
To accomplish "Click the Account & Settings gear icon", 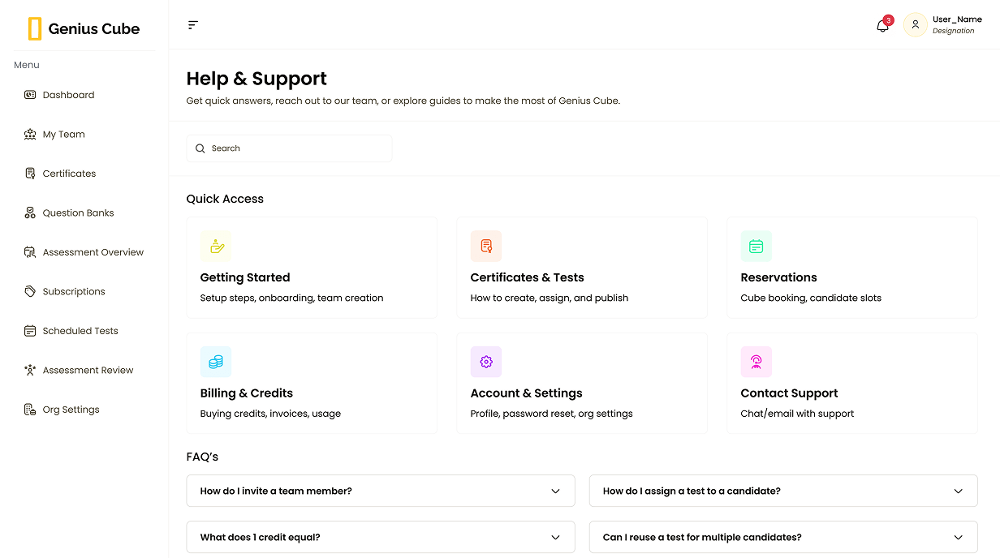I will (486, 363).
